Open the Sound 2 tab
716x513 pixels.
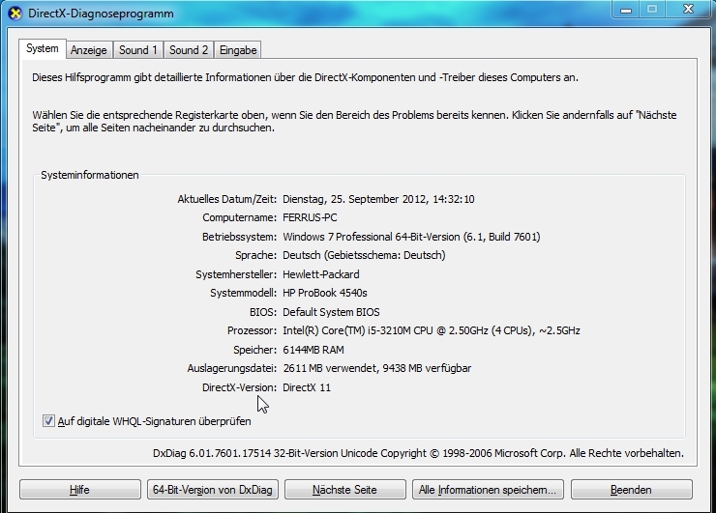click(189, 50)
